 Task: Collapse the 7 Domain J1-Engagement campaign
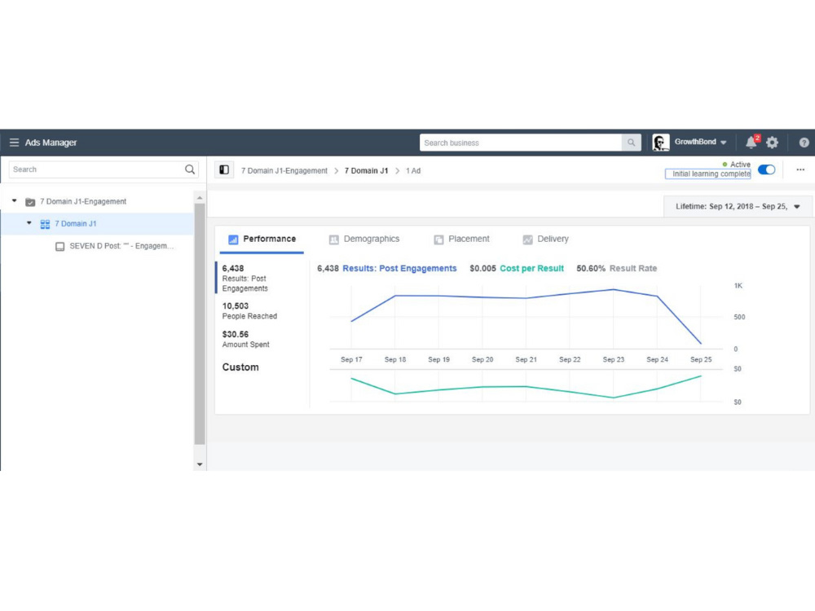pos(15,200)
